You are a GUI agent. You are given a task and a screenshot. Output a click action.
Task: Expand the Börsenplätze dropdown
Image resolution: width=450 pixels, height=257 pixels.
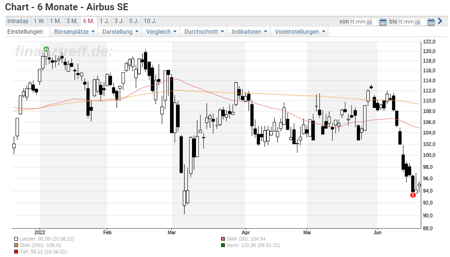coord(75,32)
